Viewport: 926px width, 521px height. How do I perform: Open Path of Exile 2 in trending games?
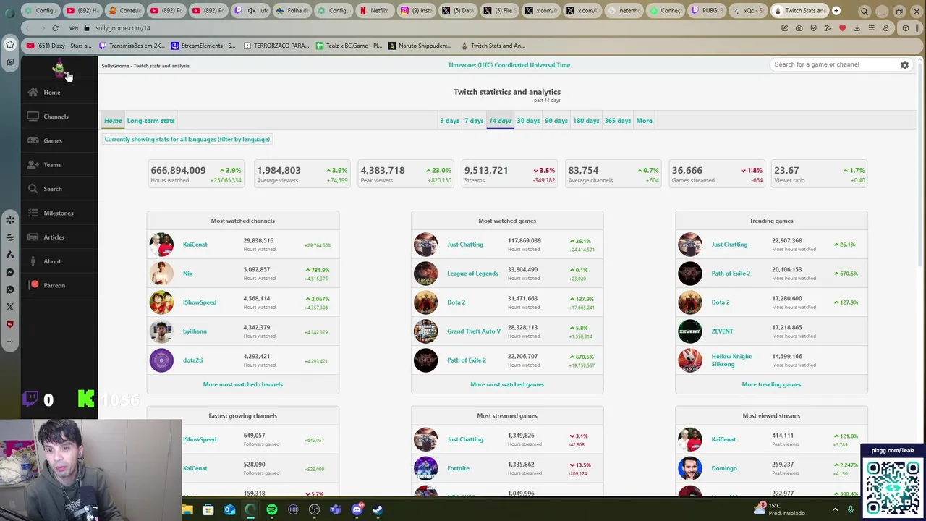(731, 274)
